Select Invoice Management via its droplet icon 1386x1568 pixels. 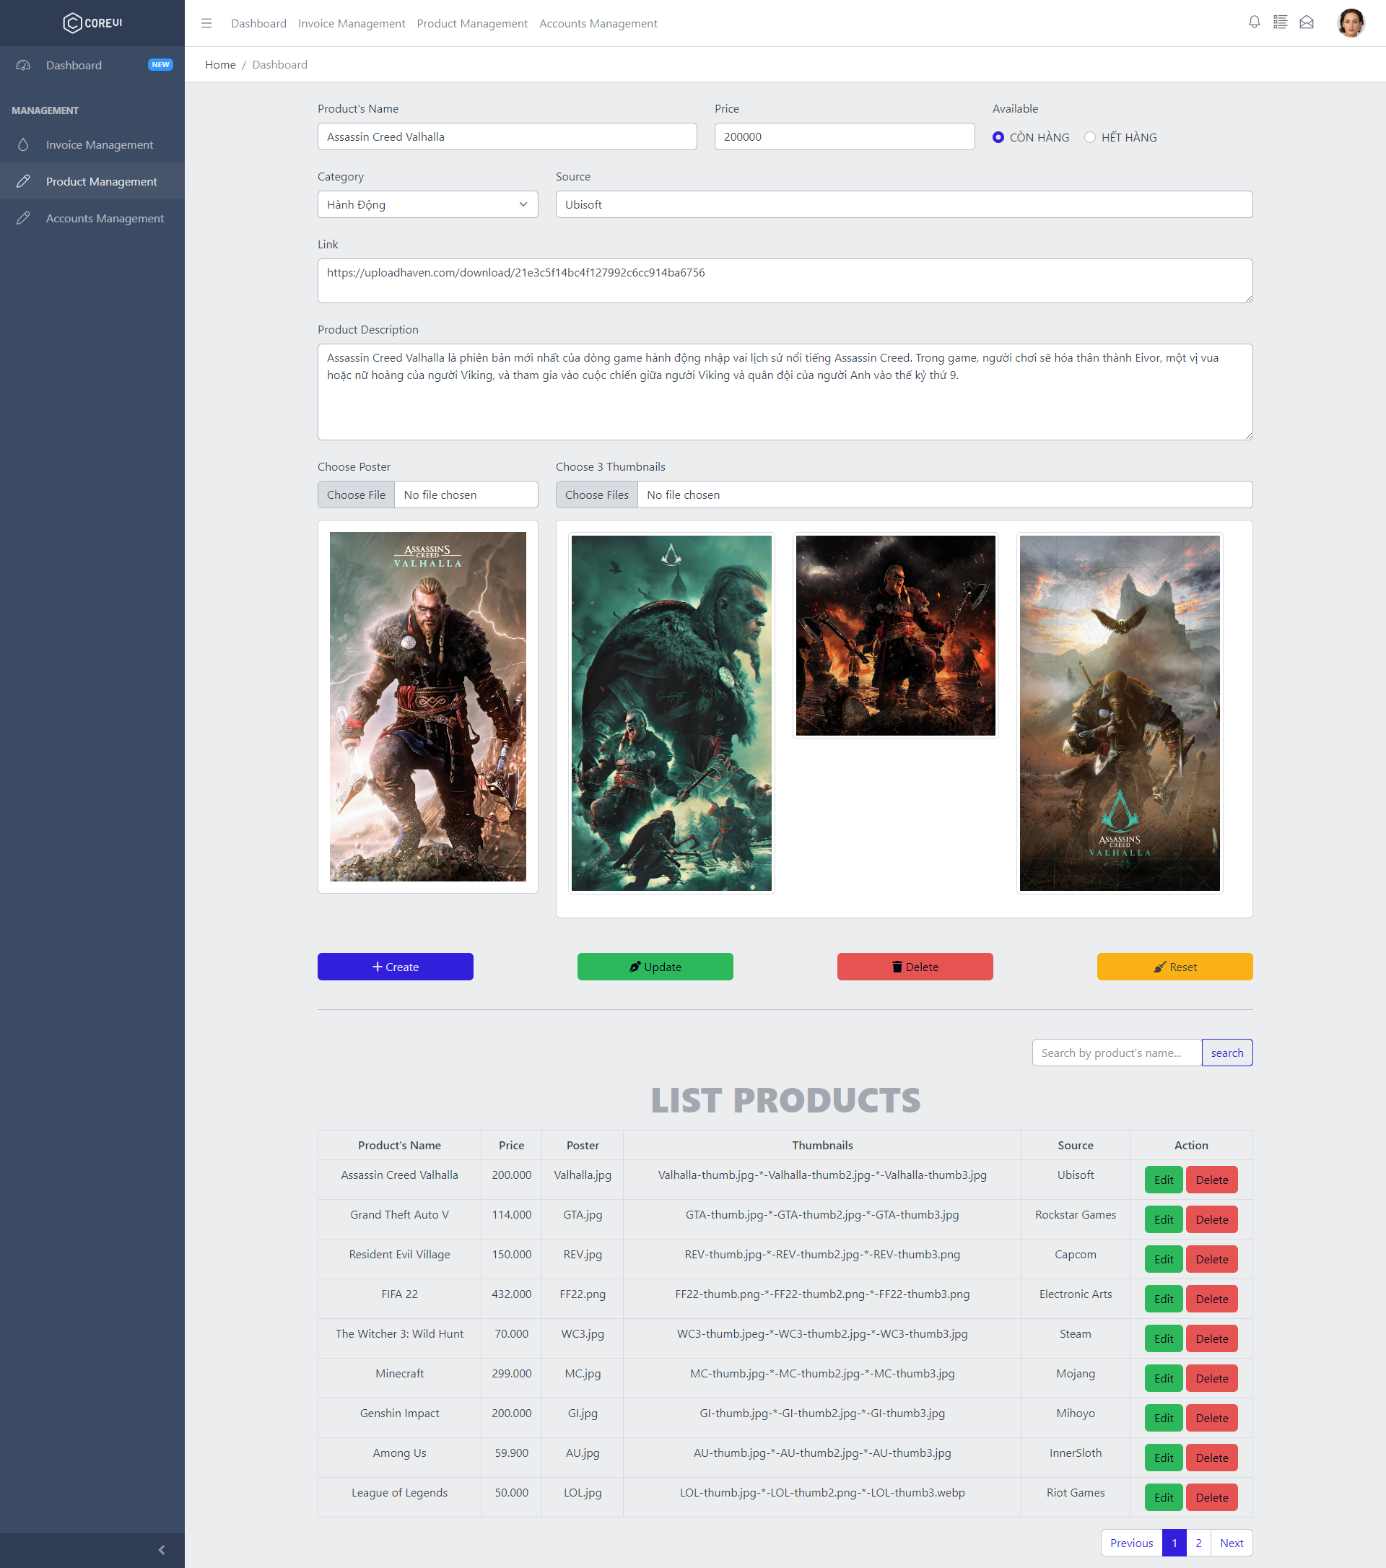point(23,144)
